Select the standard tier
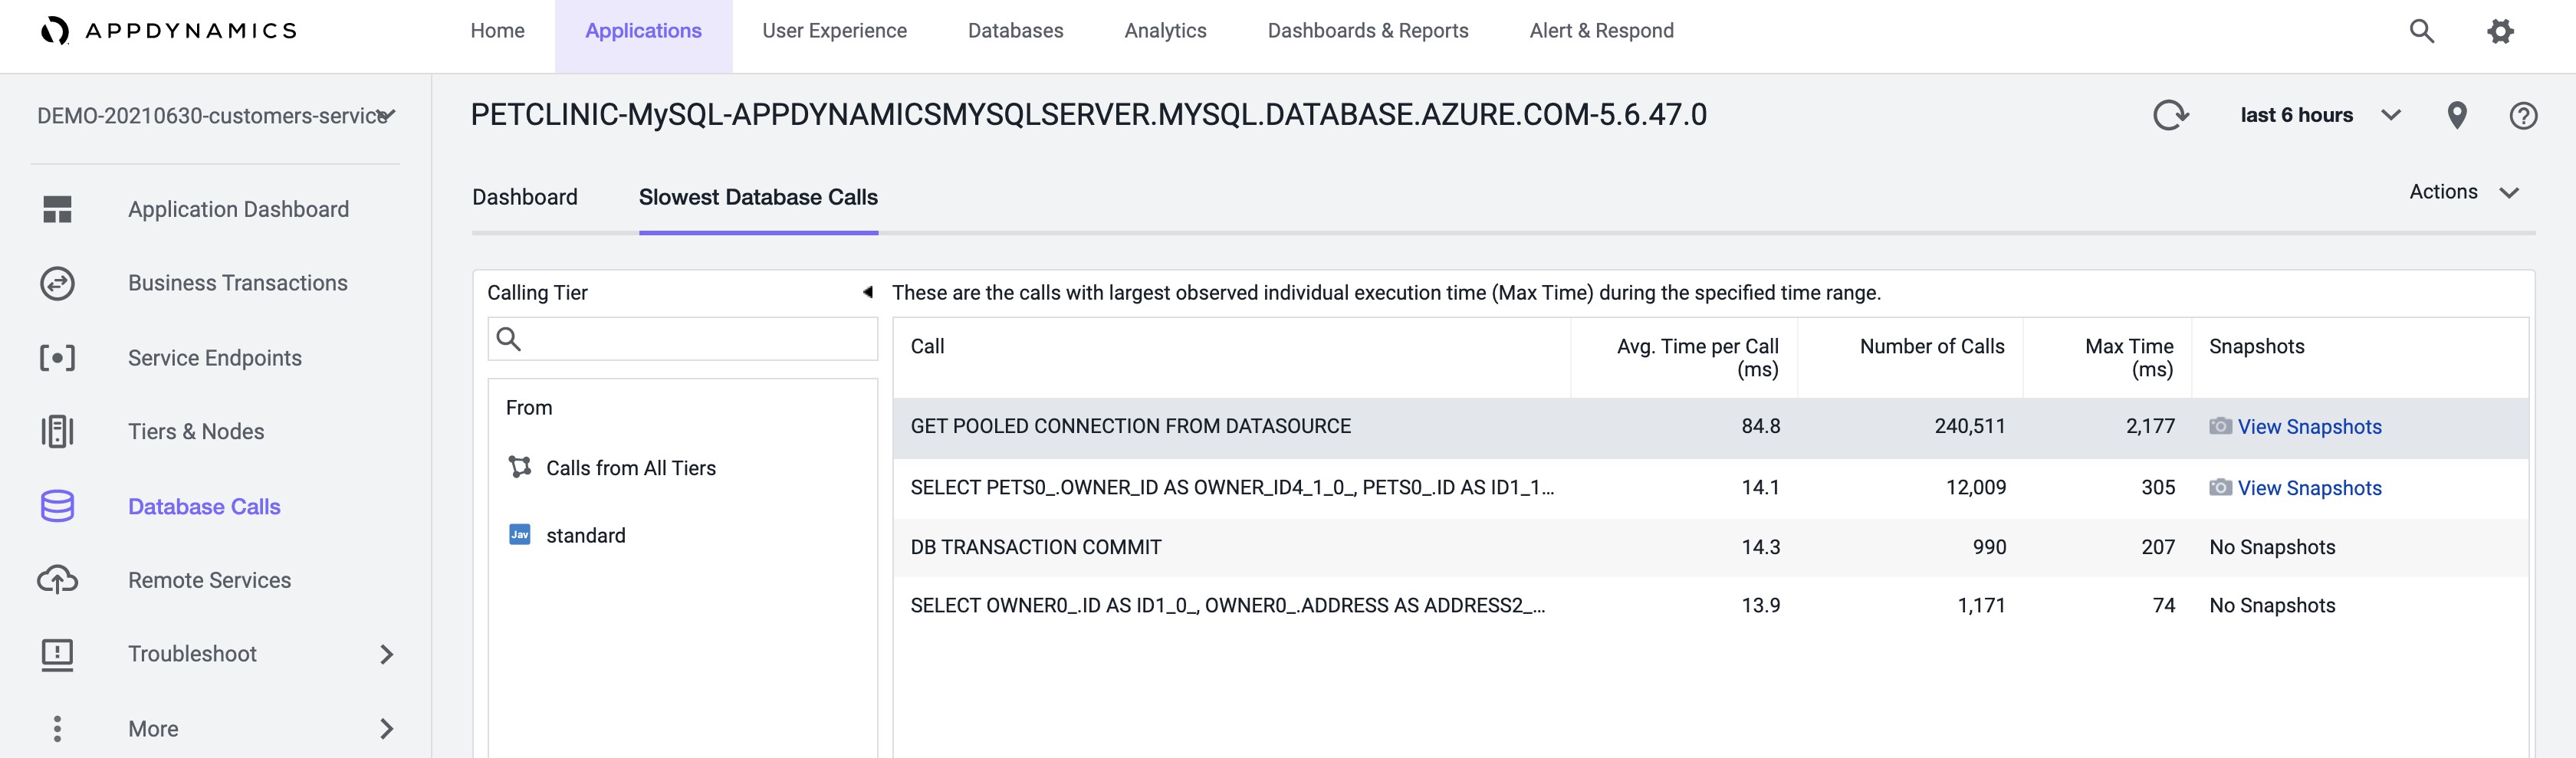This screenshot has height=758, width=2576. pyautogui.click(x=585, y=535)
